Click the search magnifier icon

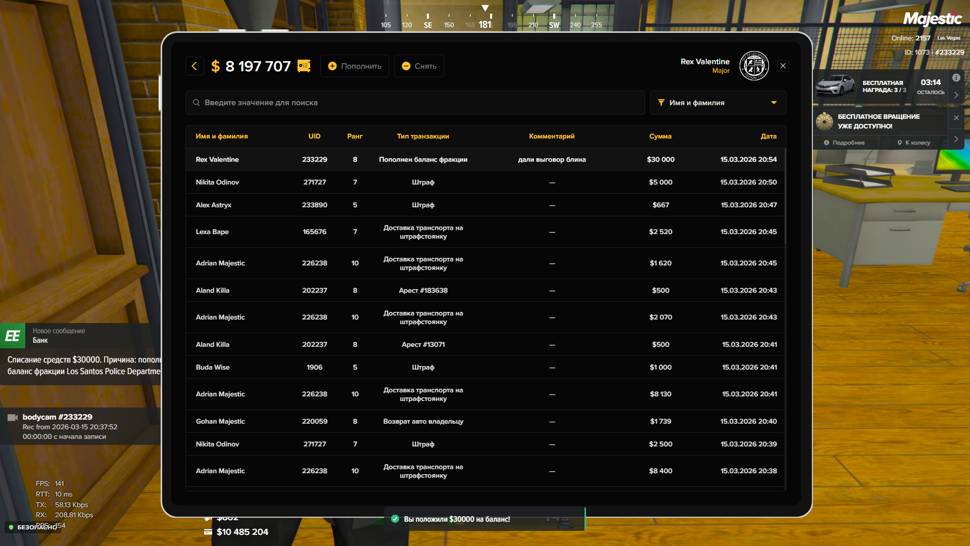pyautogui.click(x=196, y=103)
